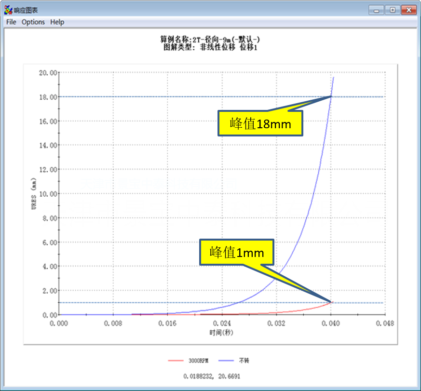The width and height of the screenshot is (421, 391).
Task: Click the response chart app icon in title bar
Action: click(x=8, y=10)
